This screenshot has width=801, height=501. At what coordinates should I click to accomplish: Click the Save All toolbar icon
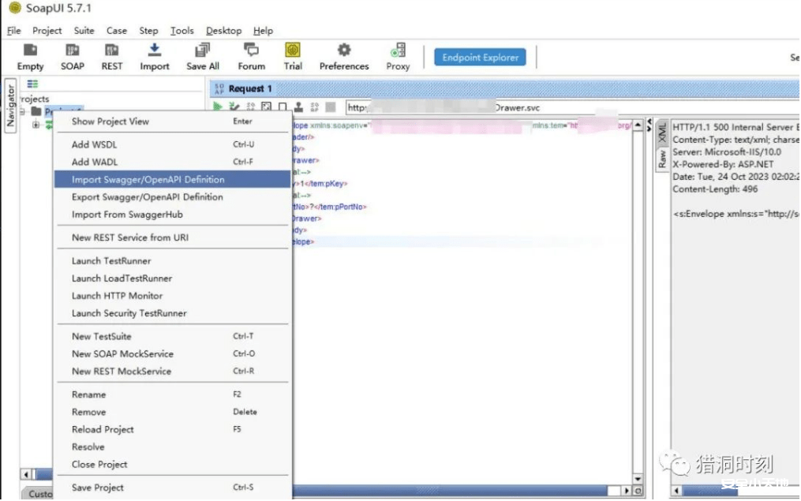click(x=203, y=51)
